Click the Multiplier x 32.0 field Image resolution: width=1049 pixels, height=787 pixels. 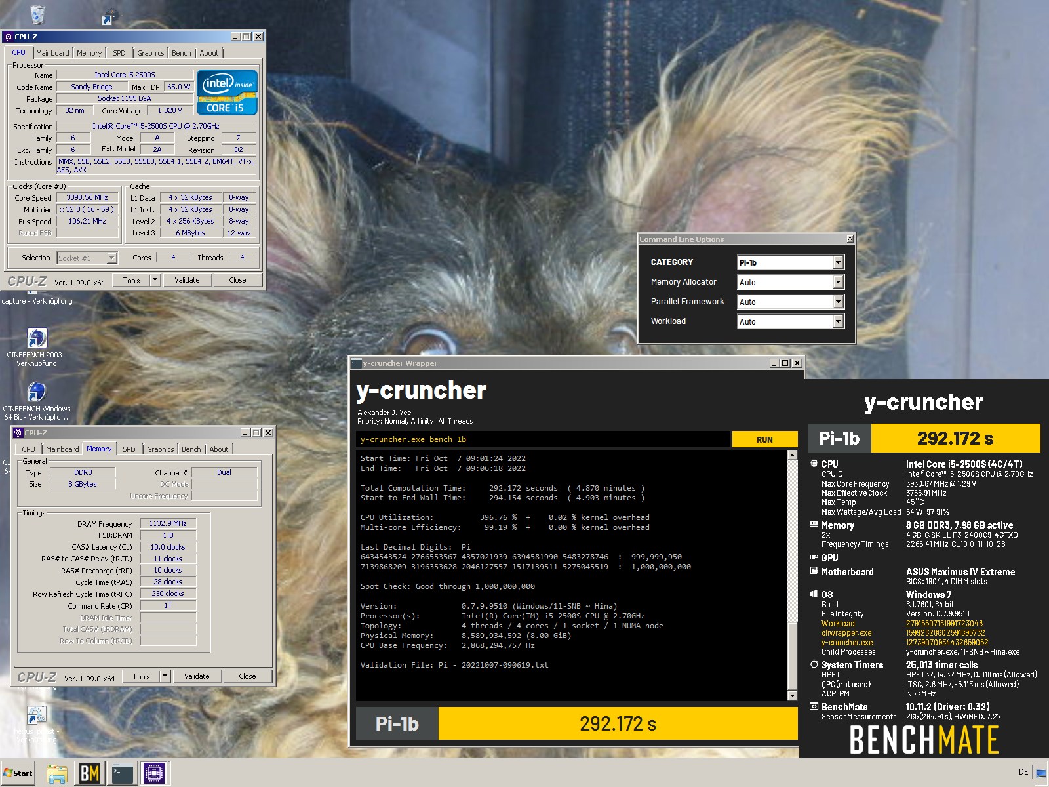point(87,209)
